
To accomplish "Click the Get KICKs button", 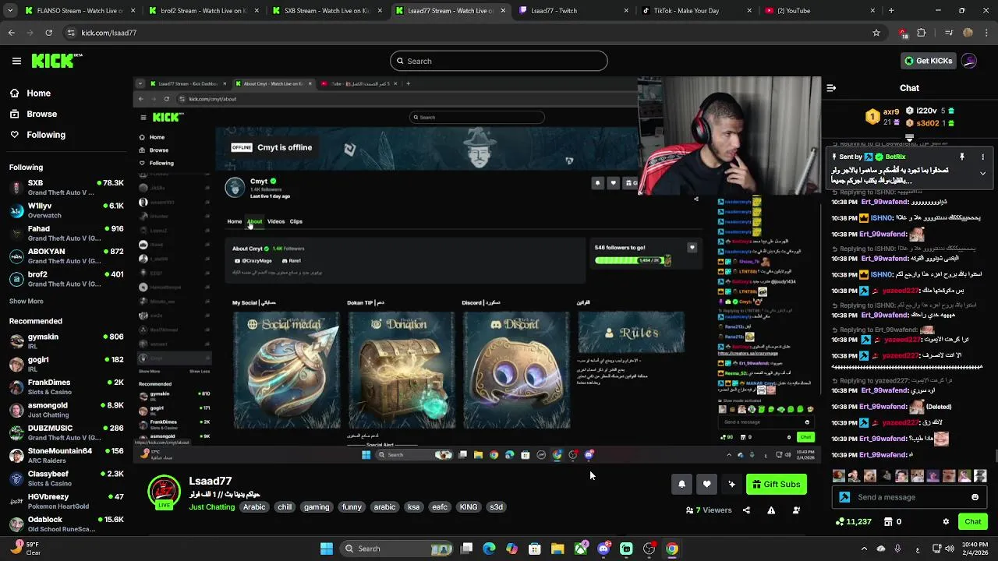I will pos(928,61).
